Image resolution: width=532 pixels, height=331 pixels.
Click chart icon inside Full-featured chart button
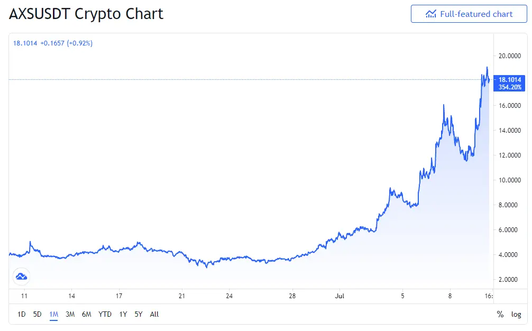tap(431, 14)
